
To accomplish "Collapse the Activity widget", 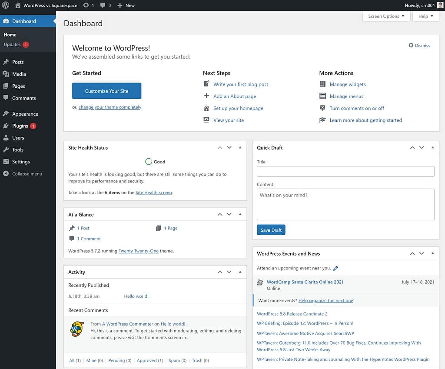I will tap(240, 272).
